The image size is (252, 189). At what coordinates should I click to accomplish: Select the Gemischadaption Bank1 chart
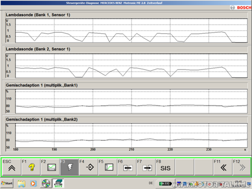coord(131,101)
